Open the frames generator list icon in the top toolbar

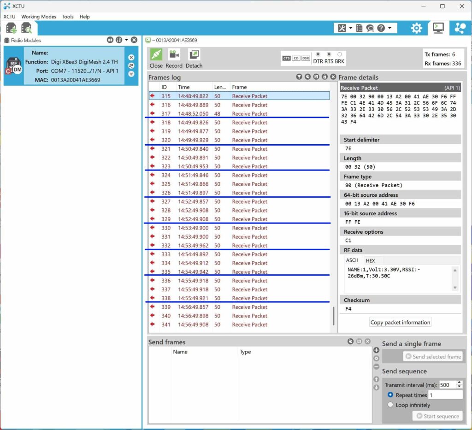coord(359,28)
